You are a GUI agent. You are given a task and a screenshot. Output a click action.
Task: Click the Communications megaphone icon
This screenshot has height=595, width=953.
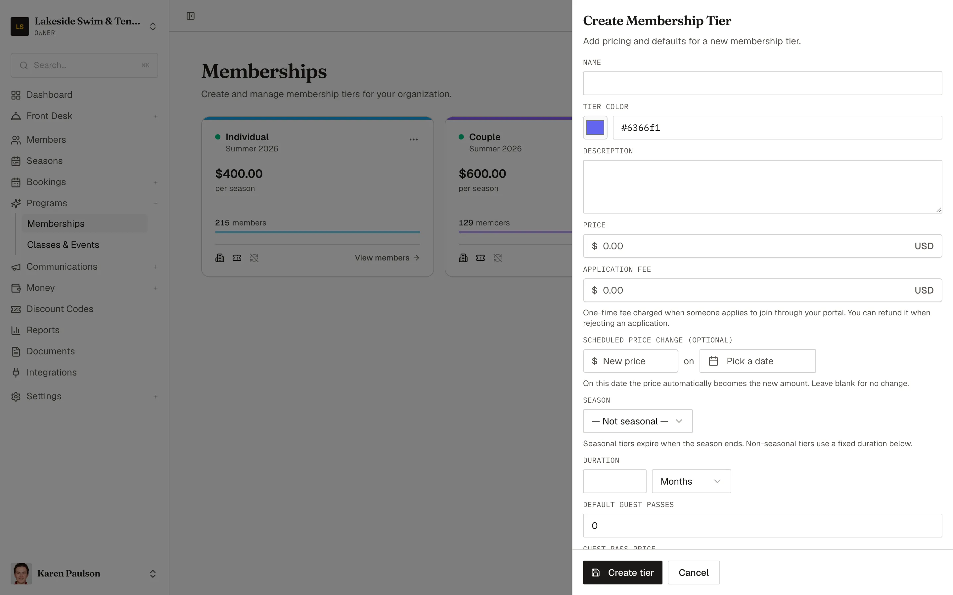point(16,267)
